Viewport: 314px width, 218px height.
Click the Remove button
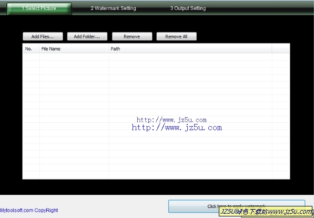(132, 36)
